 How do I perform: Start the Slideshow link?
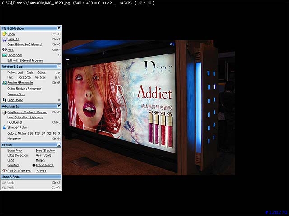point(14,55)
